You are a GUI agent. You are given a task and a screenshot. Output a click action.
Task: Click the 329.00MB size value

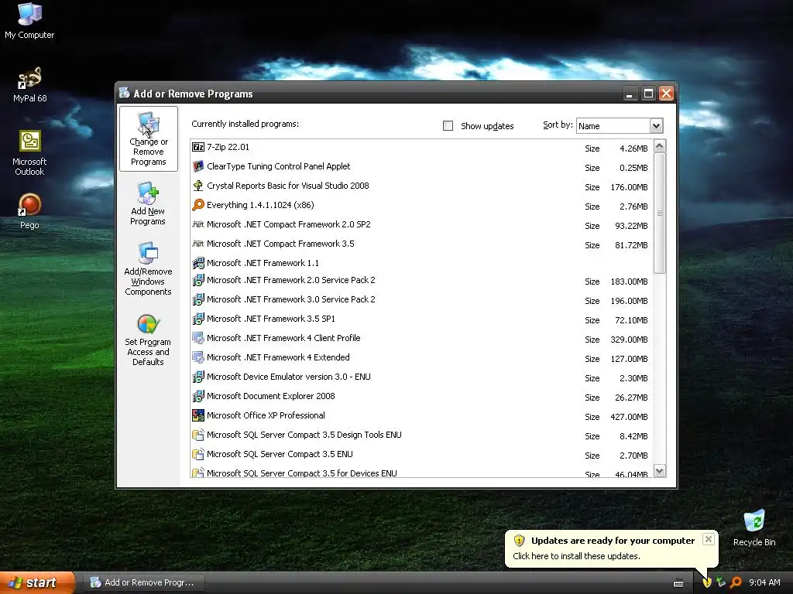[629, 340]
